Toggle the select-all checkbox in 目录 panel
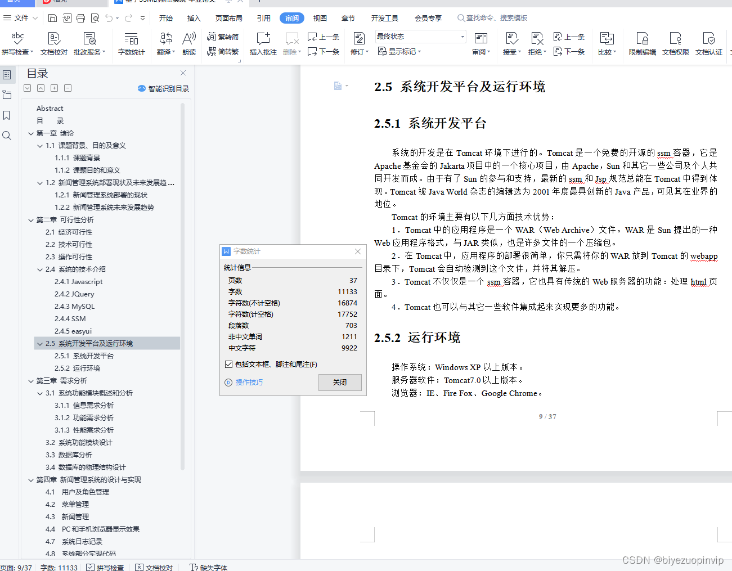Screen dimensions: 732x571 tap(27, 88)
